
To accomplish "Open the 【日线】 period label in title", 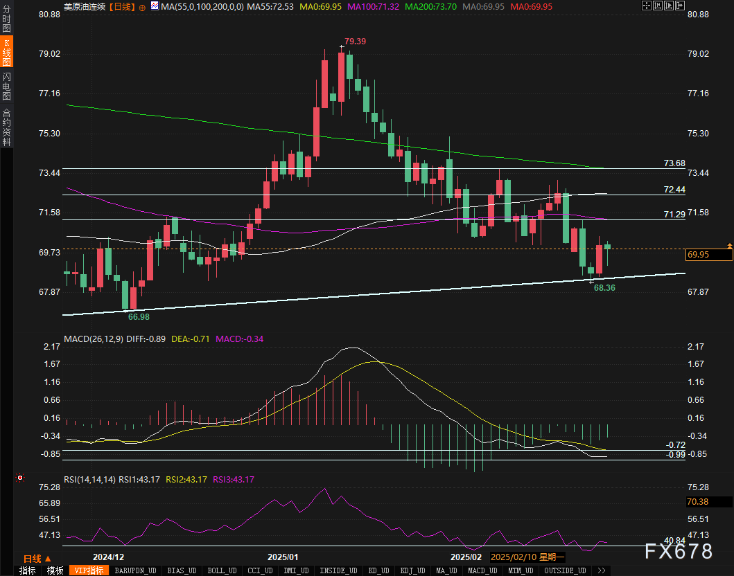I will coord(123,6).
